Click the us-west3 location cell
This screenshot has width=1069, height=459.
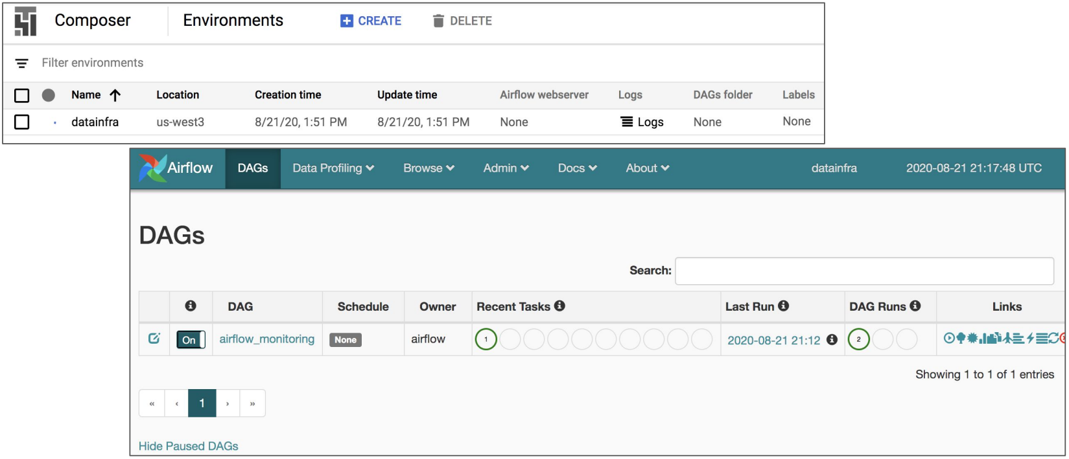180,122
